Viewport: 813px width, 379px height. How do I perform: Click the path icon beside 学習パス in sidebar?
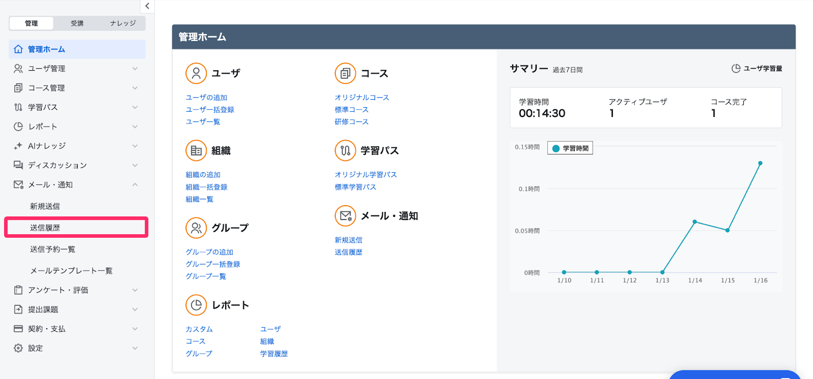(18, 107)
